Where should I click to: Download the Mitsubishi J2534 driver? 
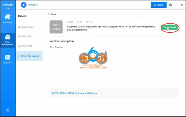[170, 27]
